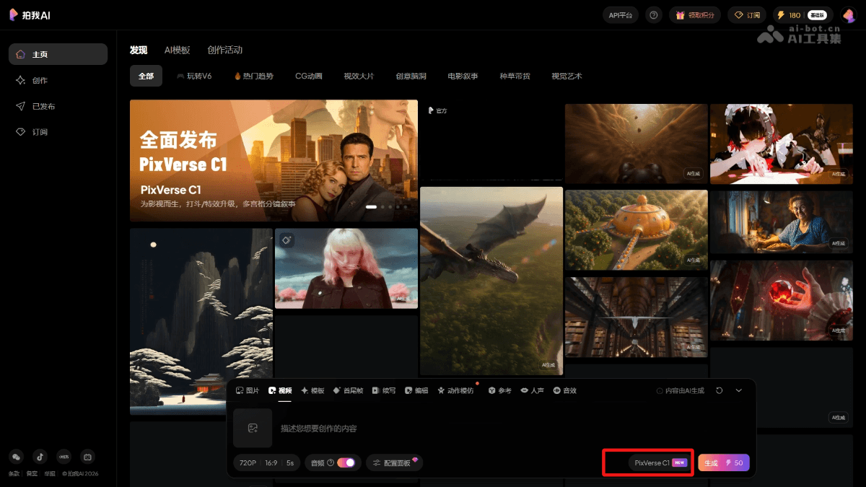866x487 pixels.
Task: Select the 图片 creation mode tab
Action: (248, 390)
